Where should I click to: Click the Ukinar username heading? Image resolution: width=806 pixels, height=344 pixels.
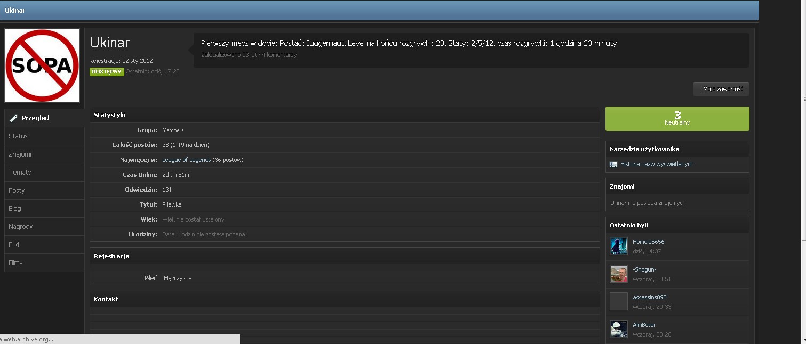[109, 43]
